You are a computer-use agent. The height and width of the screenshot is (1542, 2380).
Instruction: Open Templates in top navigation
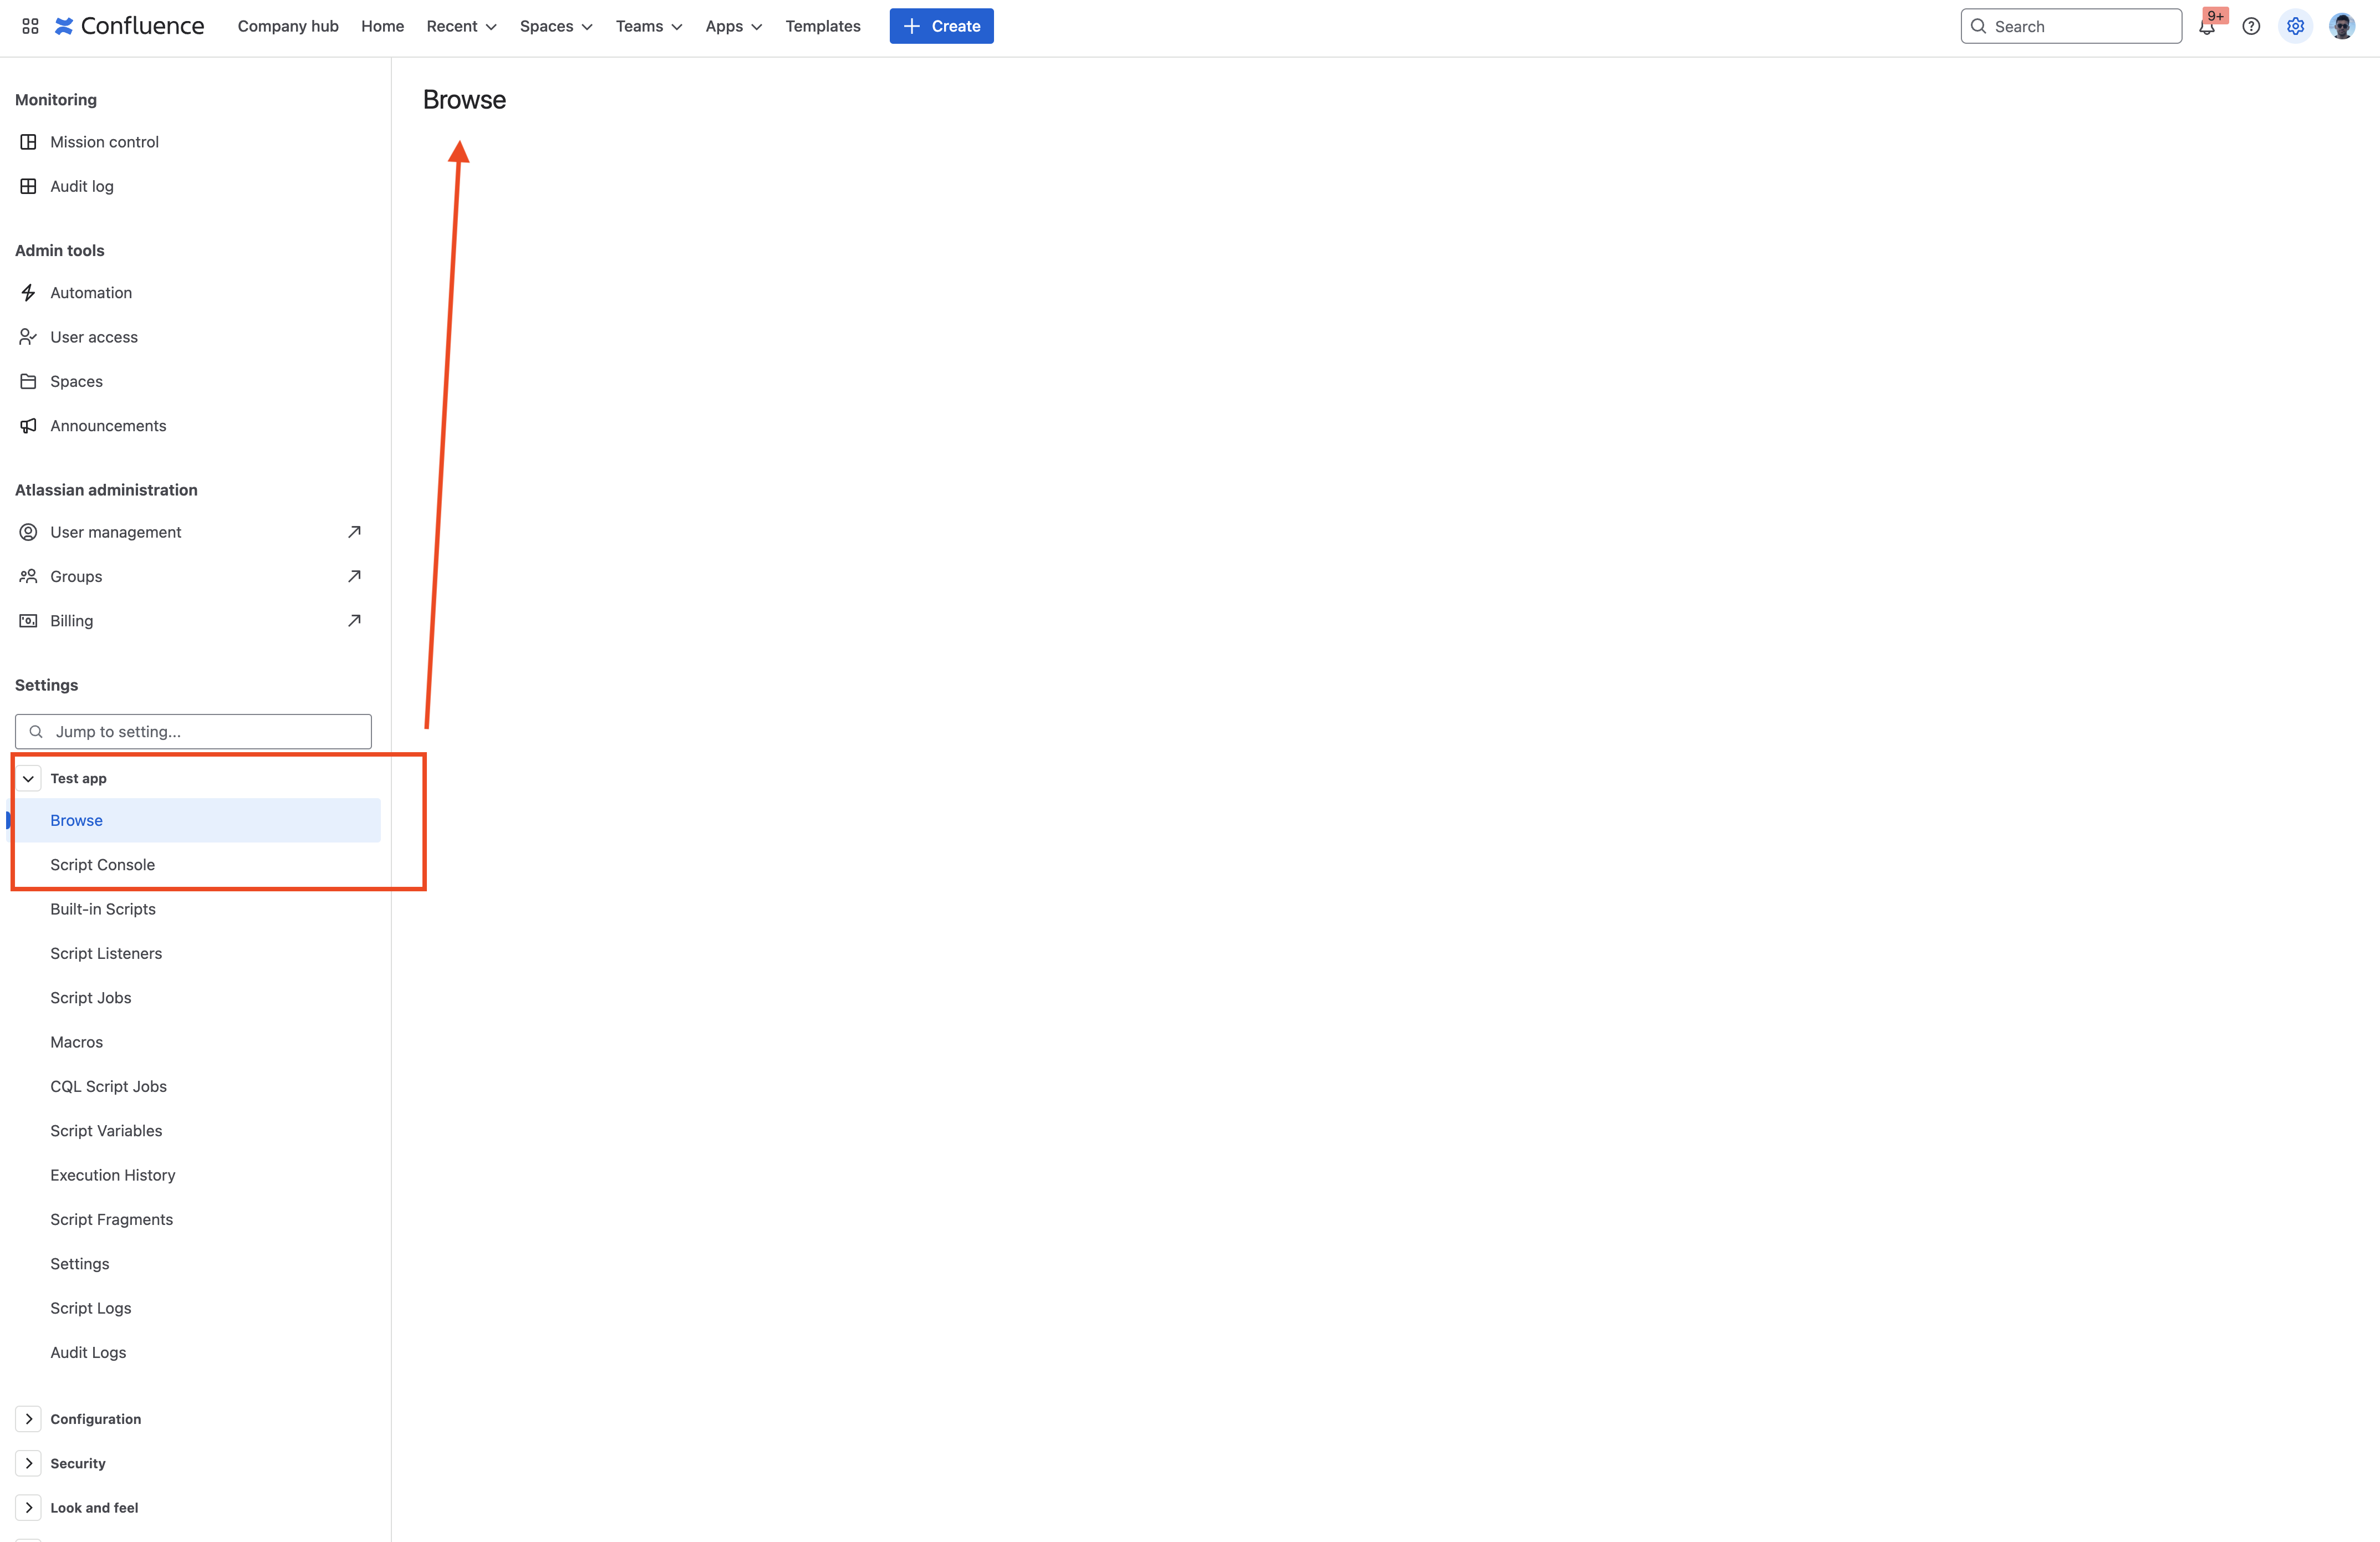(x=822, y=26)
